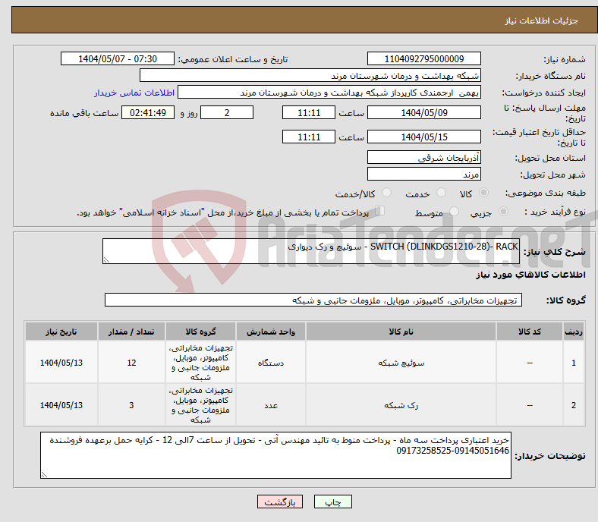Click the general description textarea with SWITCH RACK

coord(311,251)
